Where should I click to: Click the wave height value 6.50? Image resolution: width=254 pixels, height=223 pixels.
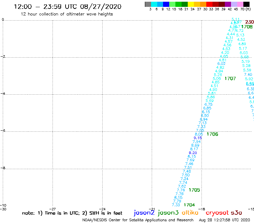click(205, 116)
